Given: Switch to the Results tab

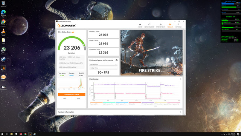Looking at the screenshot, I should pos(170,25).
